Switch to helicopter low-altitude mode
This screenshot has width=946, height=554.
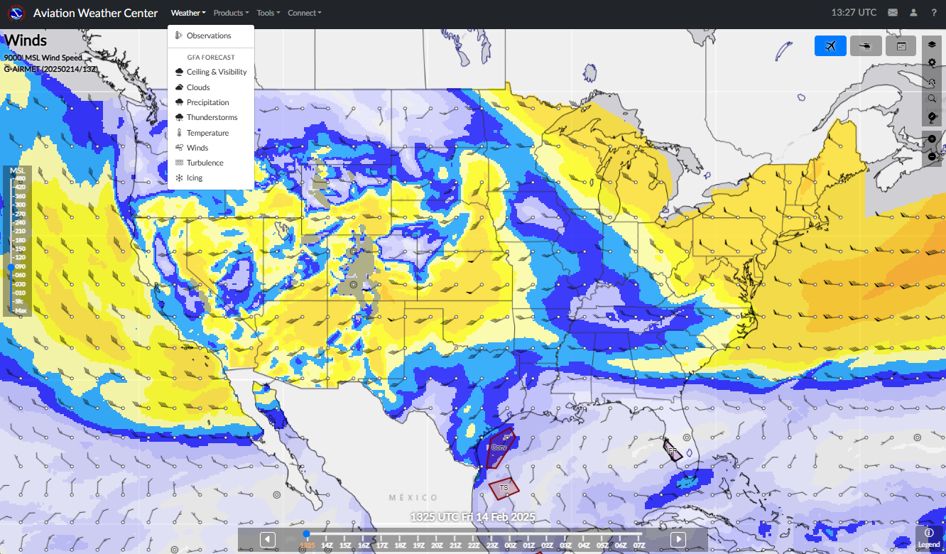[866, 46]
